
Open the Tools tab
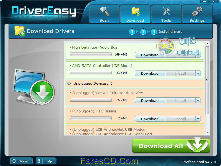166,14
